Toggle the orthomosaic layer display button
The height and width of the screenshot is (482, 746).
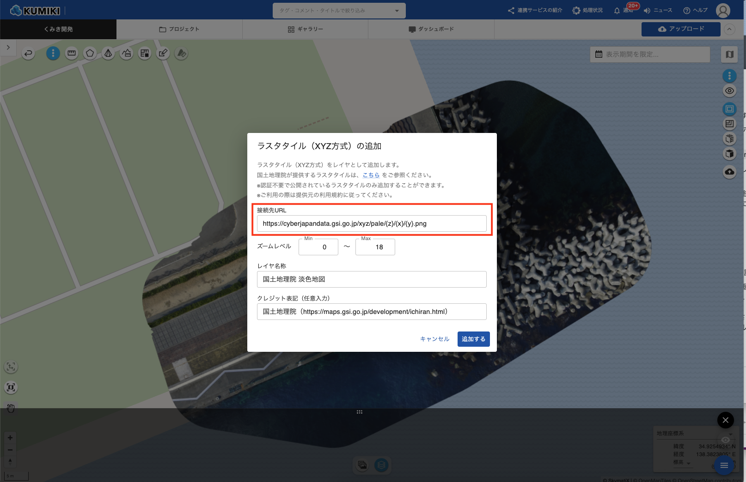729,109
